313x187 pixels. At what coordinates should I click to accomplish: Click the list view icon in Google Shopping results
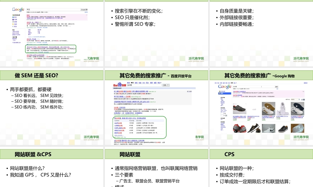[x=302, y=99]
